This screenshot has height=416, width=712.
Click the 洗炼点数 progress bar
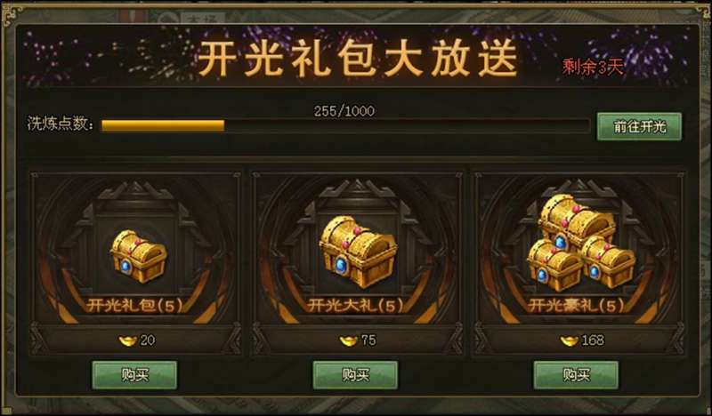click(x=345, y=125)
